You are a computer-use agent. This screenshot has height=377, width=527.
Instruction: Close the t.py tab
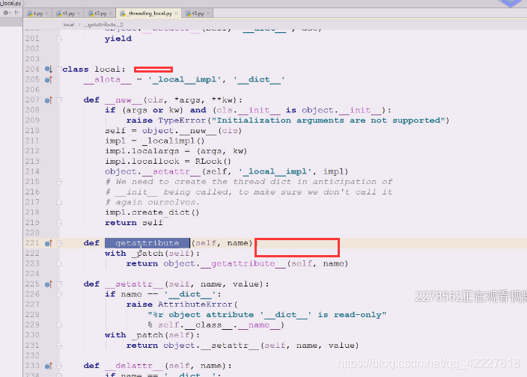coord(46,13)
